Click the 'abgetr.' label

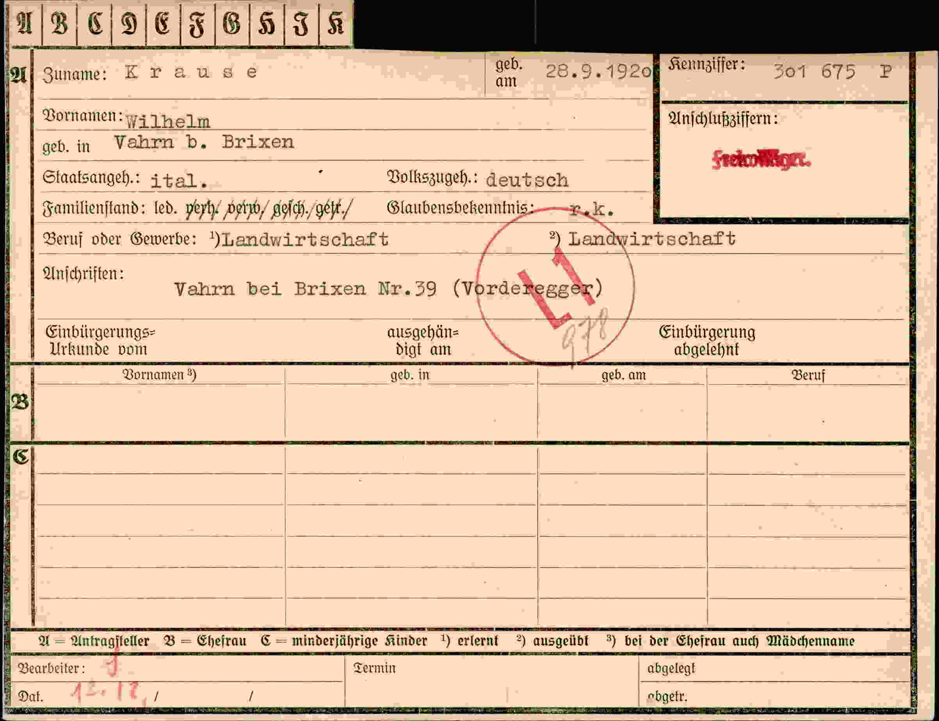pyautogui.click(x=667, y=696)
